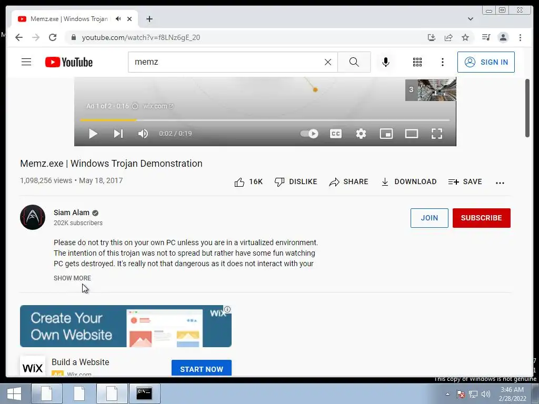View site info lock icon
The width and height of the screenshot is (539, 404).
click(73, 37)
